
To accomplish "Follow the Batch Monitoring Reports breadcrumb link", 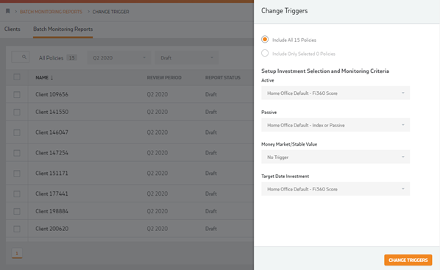I will tap(51, 12).
